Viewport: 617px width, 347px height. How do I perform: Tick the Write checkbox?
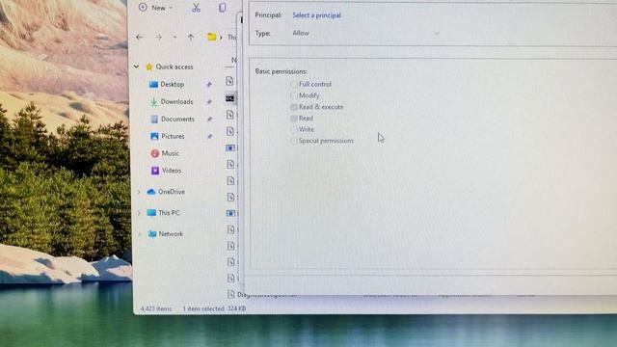pos(294,129)
